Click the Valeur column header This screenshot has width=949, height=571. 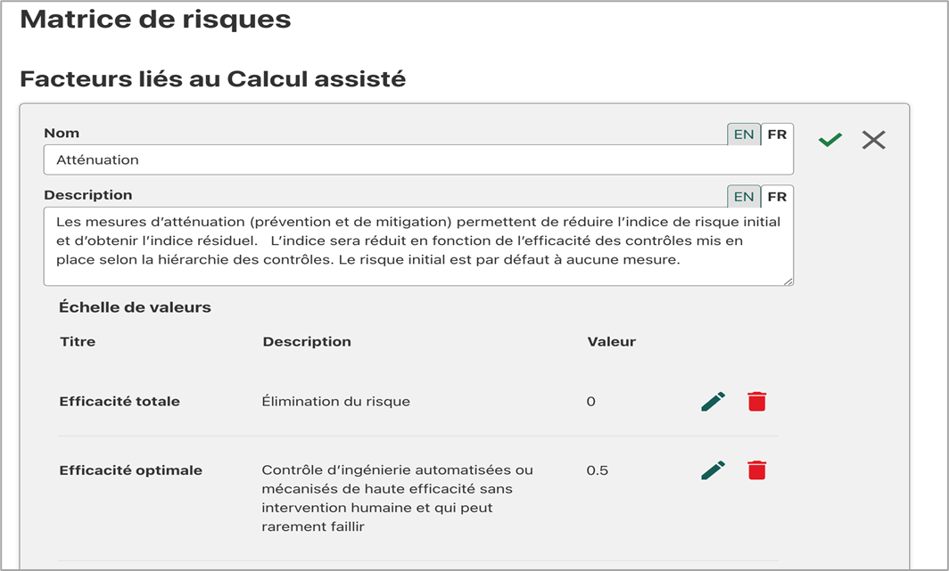[x=611, y=341]
